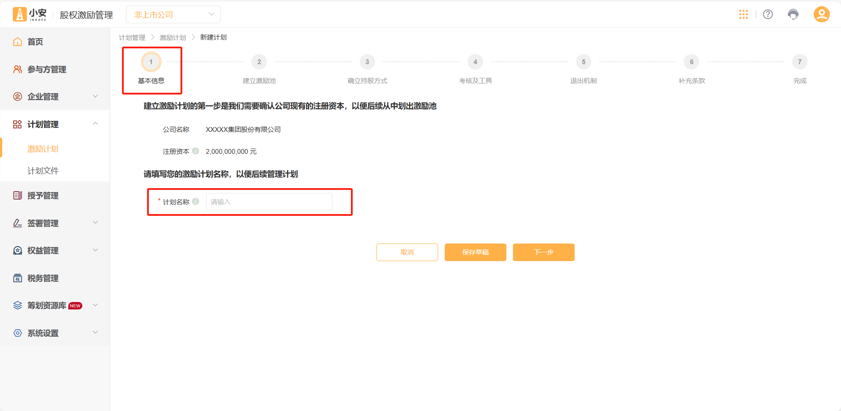The image size is (841, 411).
Task: Select step 4 考核及工具 circle
Action: (476, 62)
